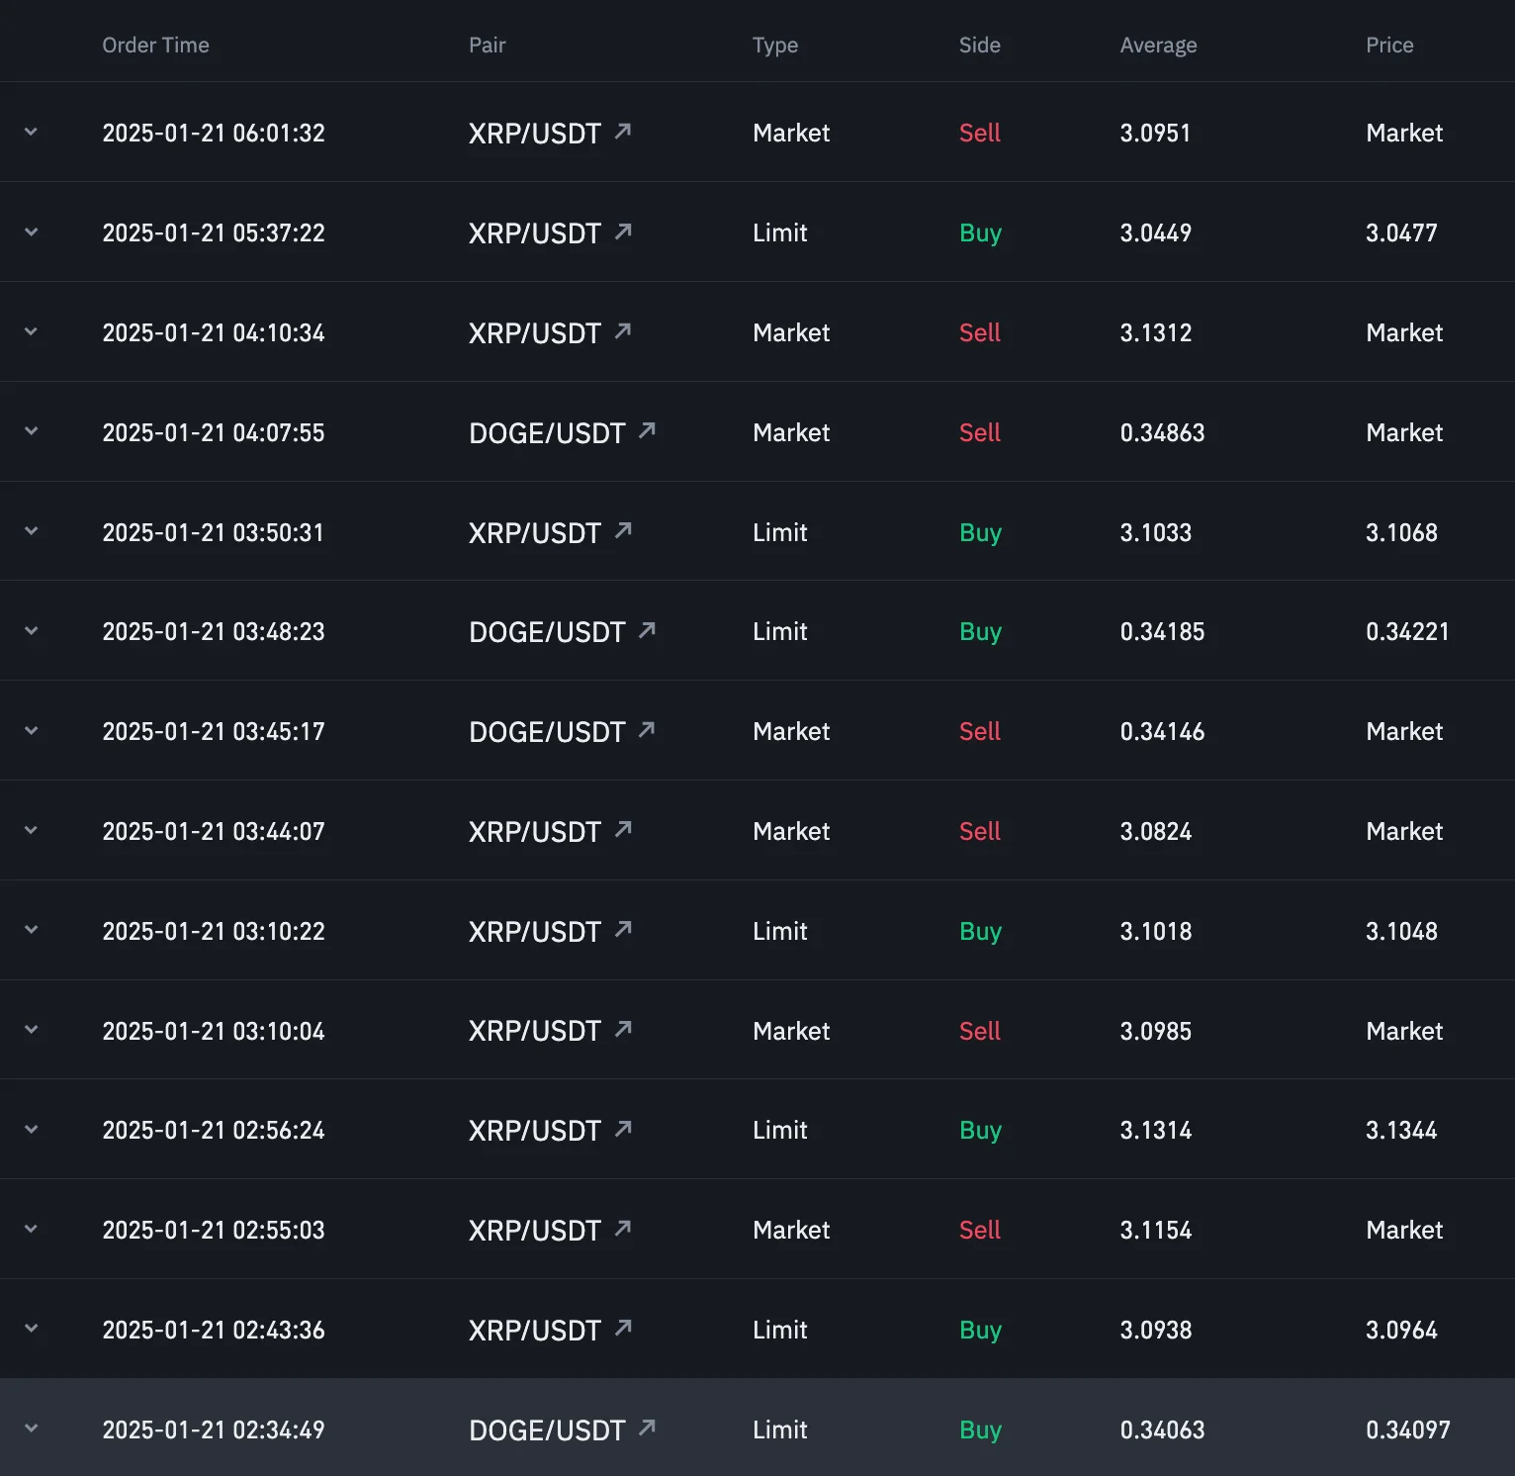
Task: Open external link arrow beside XRP/USDT at 04:10:34
Action: pos(623,330)
